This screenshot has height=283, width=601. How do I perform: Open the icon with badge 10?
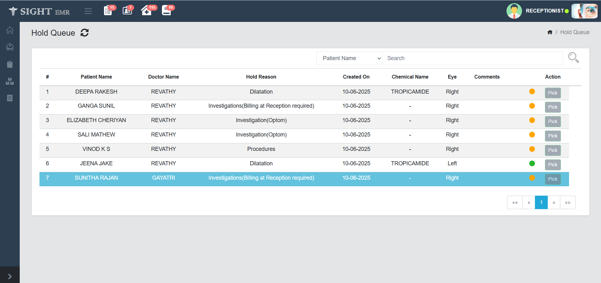coord(166,11)
